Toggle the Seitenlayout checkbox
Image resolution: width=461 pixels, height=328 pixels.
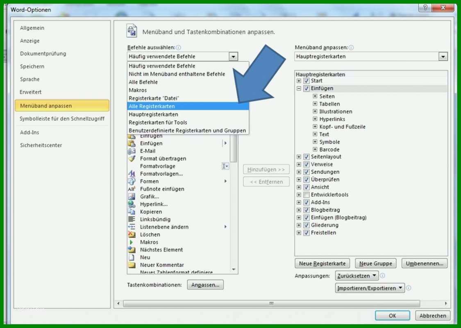coord(307,157)
